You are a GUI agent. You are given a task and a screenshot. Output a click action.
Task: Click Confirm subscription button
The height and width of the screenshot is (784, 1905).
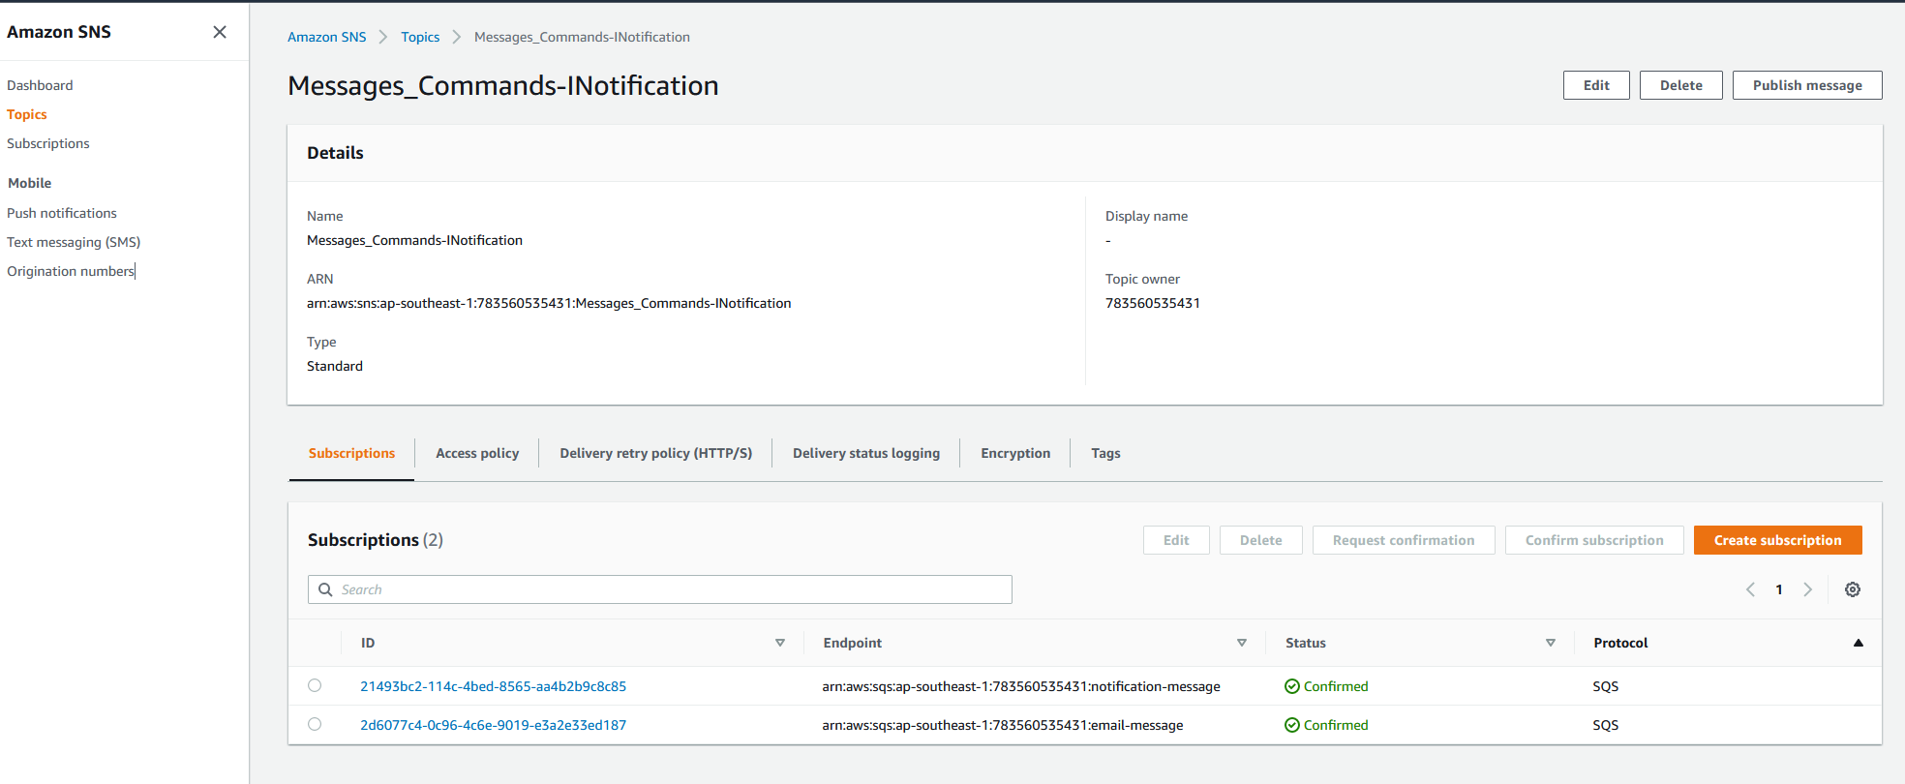(1594, 540)
